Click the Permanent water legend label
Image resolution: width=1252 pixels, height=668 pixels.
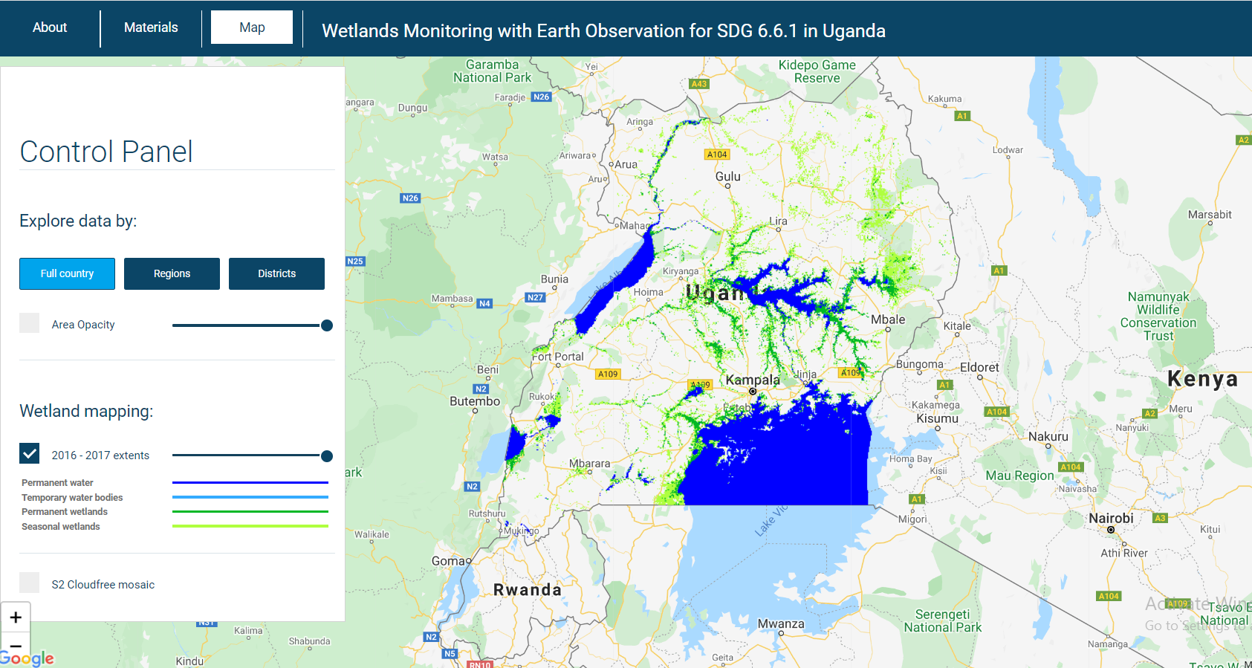(x=57, y=483)
